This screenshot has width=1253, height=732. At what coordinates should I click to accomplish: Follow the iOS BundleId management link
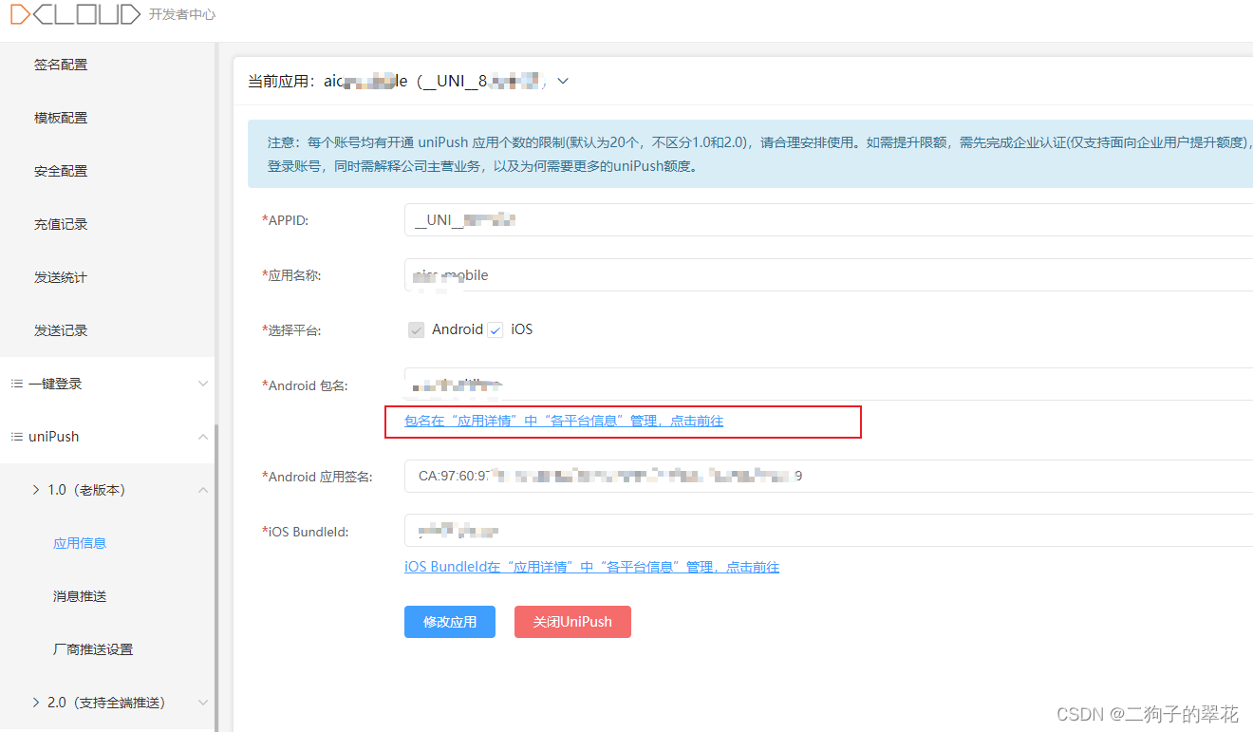(591, 567)
